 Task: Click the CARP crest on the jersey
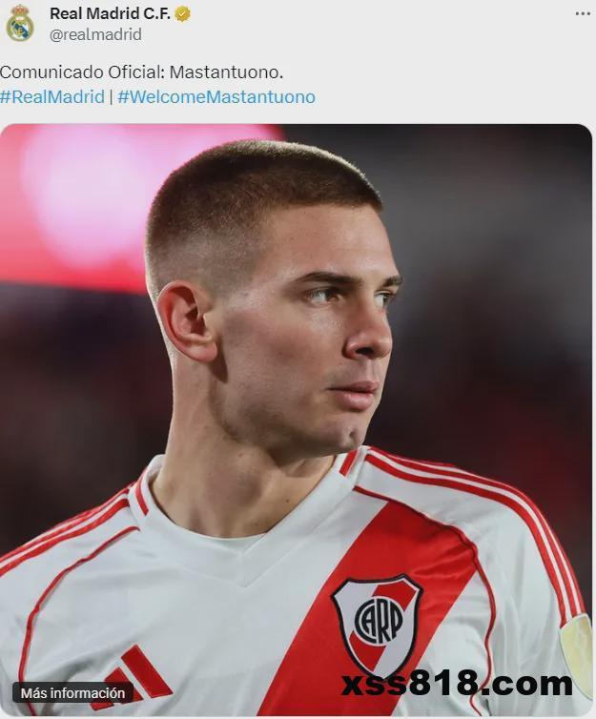[x=376, y=621]
